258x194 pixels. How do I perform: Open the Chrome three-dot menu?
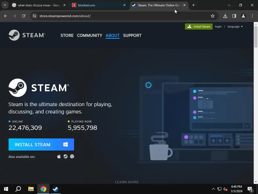point(252,16)
